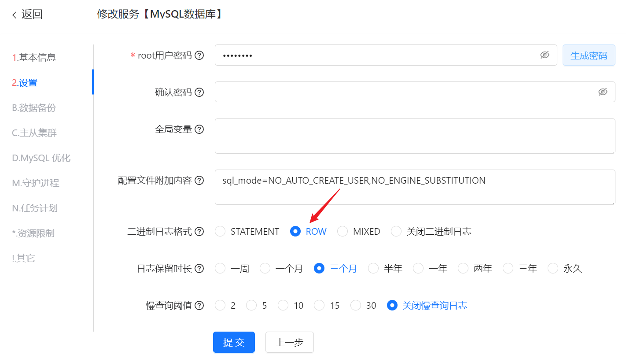
Task: Open step M.守护进程
Action: tap(36, 183)
